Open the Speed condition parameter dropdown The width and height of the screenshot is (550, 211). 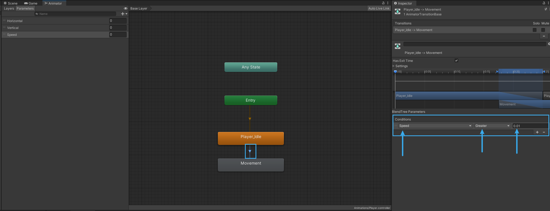(x=435, y=126)
